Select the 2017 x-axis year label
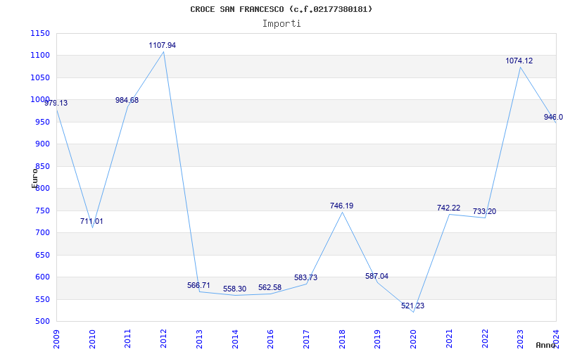 click(306, 339)
